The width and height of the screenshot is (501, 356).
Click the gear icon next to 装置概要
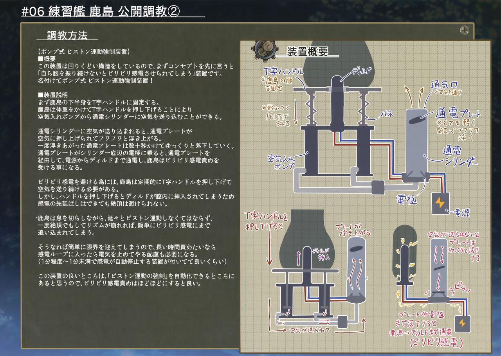pyautogui.click(x=265, y=48)
